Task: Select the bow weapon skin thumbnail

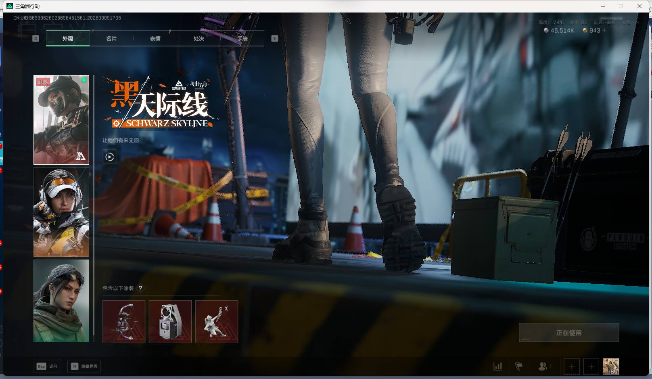Action: pos(124,322)
